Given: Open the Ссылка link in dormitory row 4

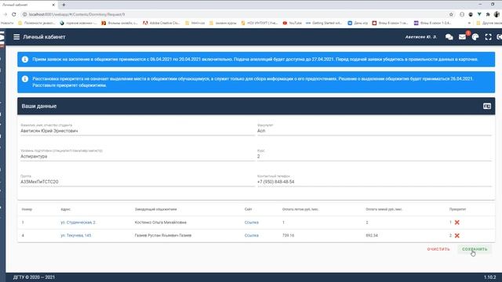Looking at the screenshot, I should (x=251, y=235).
